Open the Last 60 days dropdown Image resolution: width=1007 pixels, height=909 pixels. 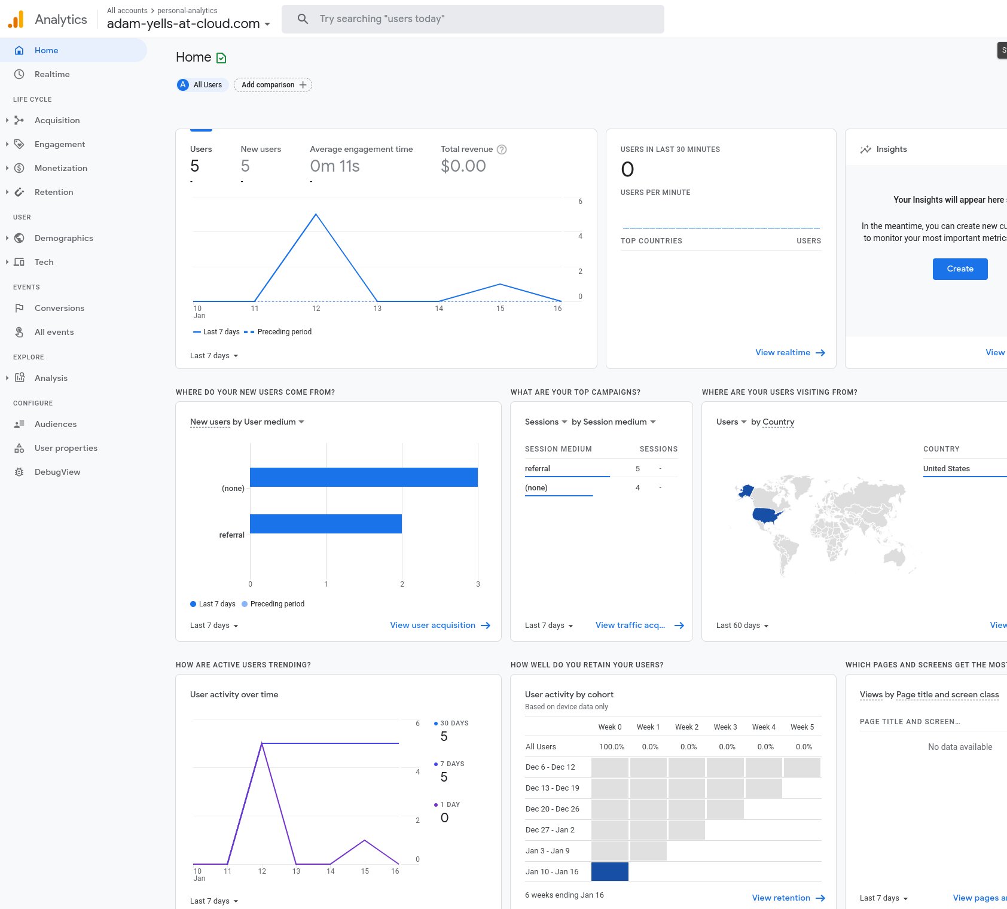pyautogui.click(x=742, y=626)
